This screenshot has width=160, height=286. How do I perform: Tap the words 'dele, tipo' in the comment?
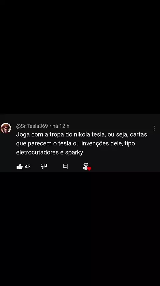(123, 144)
